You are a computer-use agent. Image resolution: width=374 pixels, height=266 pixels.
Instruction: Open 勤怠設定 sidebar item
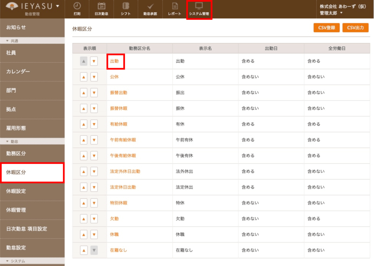point(32,248)
